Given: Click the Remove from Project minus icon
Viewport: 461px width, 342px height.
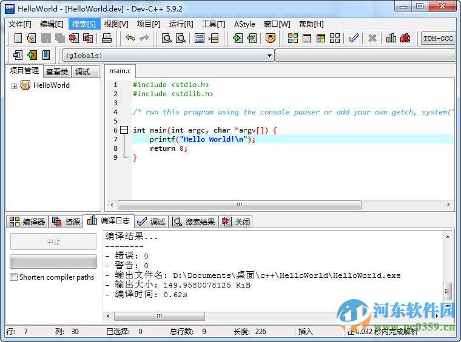Looking at the screenshot, I should click(252, 38).
